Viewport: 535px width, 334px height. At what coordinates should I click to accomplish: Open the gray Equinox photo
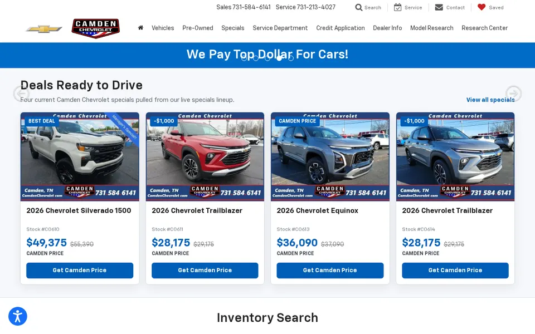pyautogui.click(x=330, y=156)
